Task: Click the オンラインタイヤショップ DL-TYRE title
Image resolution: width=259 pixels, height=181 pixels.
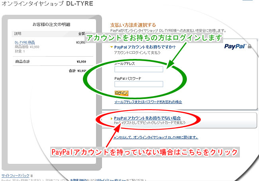Action: click(47, 4)
